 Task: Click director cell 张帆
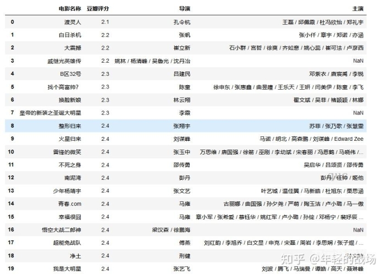click(x=185, y=35)
